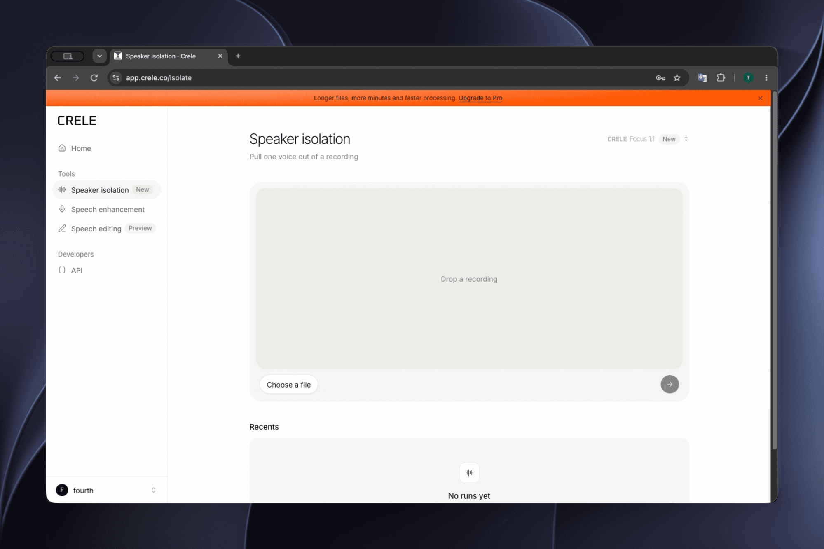This screenshot has height=549, width=824.
Task: Click the site information icon
Action: 116,78
